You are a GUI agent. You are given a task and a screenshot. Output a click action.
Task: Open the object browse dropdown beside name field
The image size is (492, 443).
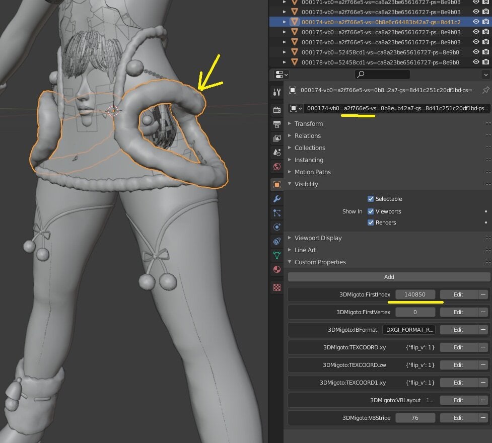pyautogui.click(x=296, y=108)
